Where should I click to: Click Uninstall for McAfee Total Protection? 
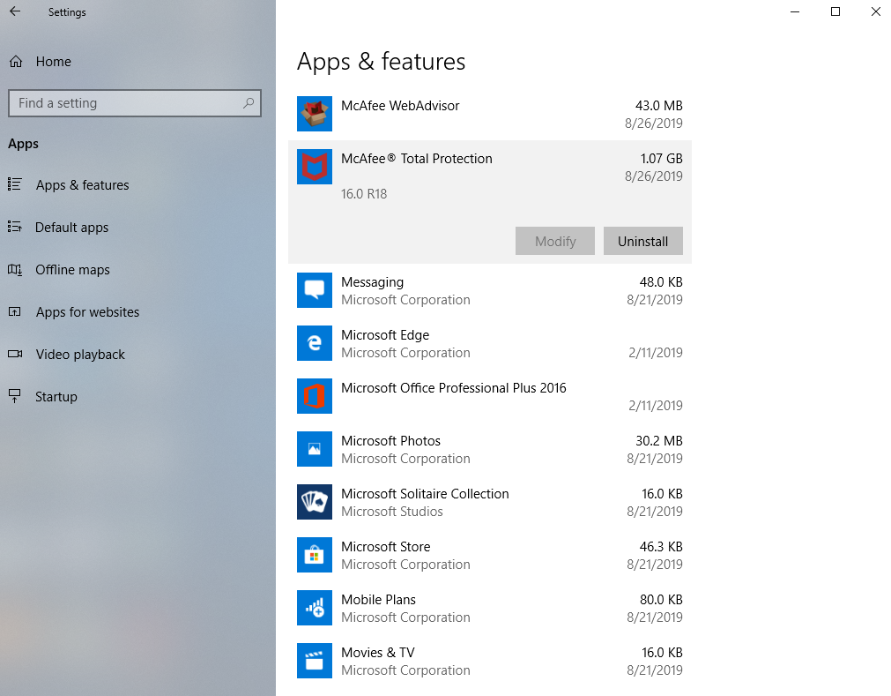[x=642, y=241]
